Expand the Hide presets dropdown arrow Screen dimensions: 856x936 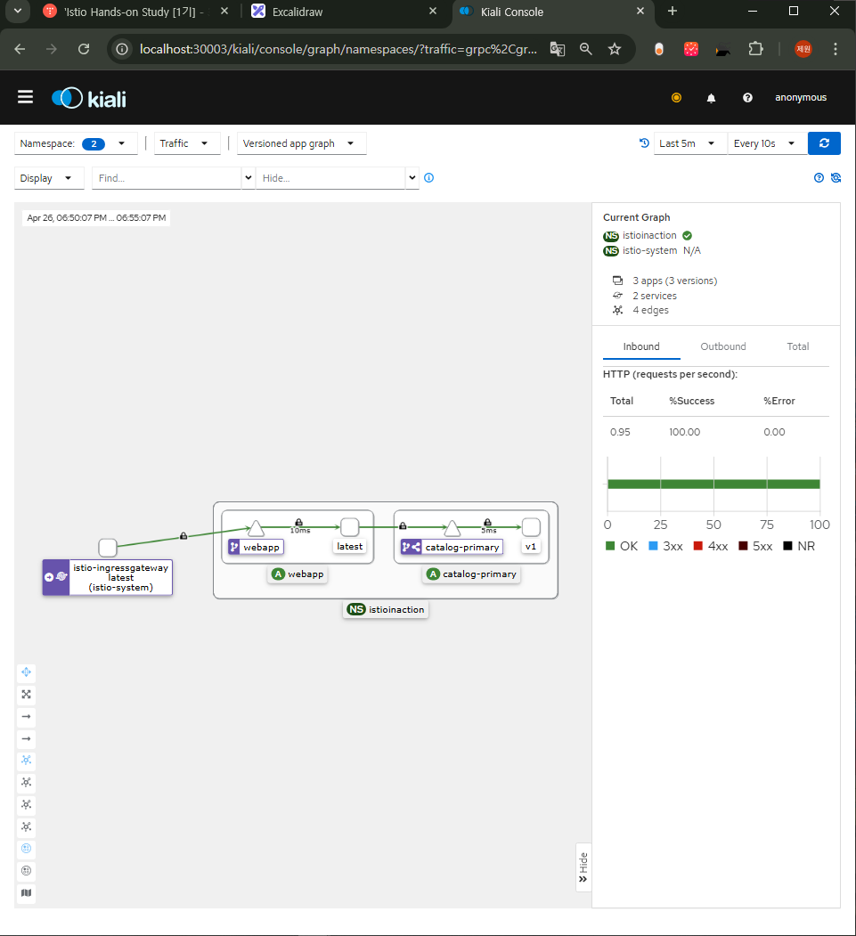pos(412,178)
